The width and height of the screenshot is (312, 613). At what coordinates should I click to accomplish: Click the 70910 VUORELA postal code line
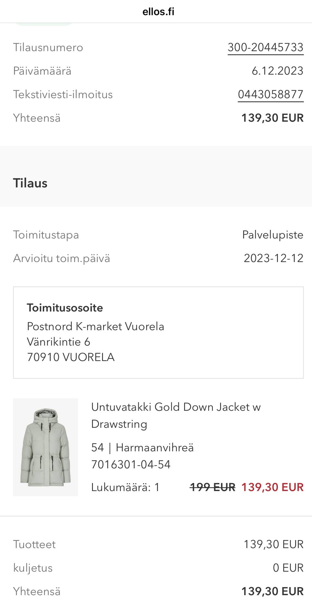pos(71,357)
